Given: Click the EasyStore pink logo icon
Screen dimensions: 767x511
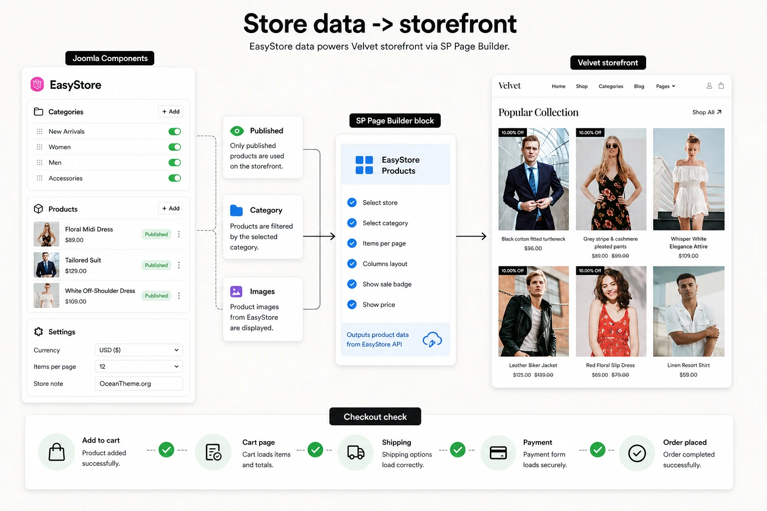Looking at the screenshot, I should point(37,84).
